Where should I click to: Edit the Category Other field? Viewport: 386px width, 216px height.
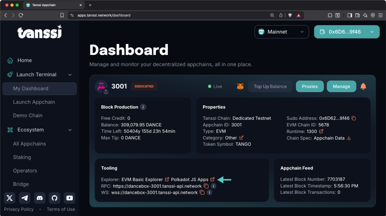241,138
